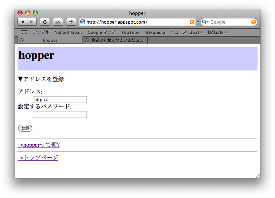Image resolution: width=275 pixels, height=198 pixels.
Task: Switch to the 勇者のくせになまいきだor tab
Action: click(115, 40)
